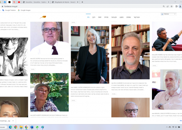
Task: Switch to the red shield icon tab
Action: point(14,2)
